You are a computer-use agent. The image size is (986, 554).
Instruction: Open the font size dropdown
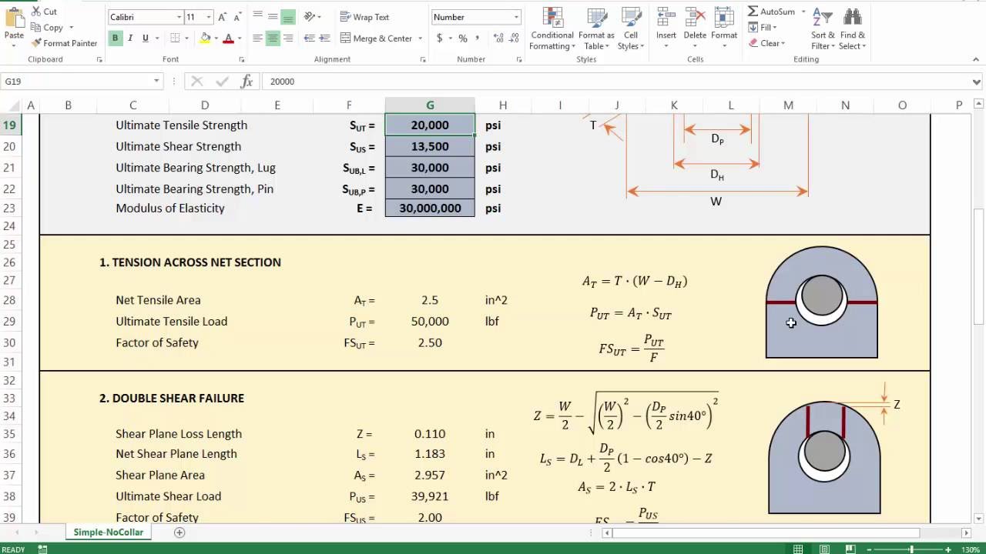tap(209, 17)
